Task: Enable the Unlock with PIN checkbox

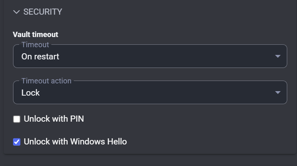Action: (x=17, y=119)
